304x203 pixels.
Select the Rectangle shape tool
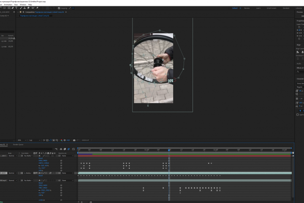pyautogui.click(x=9, y=8)
